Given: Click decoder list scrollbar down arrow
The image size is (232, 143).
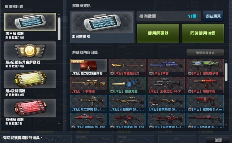Looking at the screenshot, I should (59, 124).
